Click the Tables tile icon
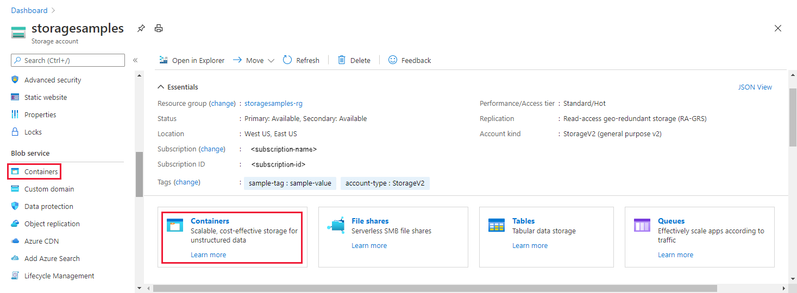 pyautogui.click(x=497, y=225)
